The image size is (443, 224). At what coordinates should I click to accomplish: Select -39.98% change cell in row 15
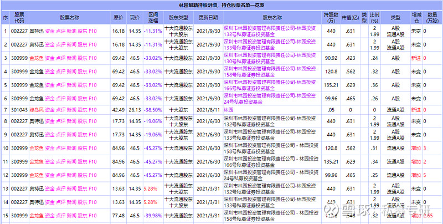[153, 216]
